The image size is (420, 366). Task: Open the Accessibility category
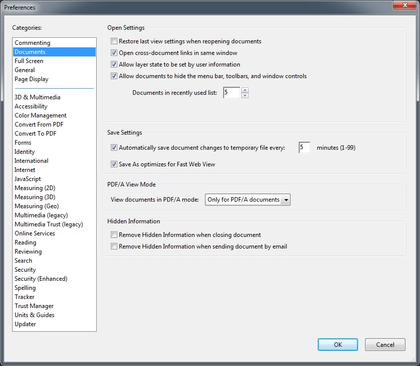tap(54, 106)
